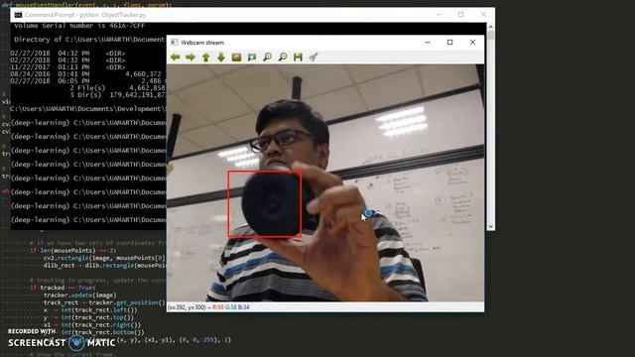Click the '08/24/2016 03:41 PM' file row
Screen dimensions: 635x357
(86, 74)
